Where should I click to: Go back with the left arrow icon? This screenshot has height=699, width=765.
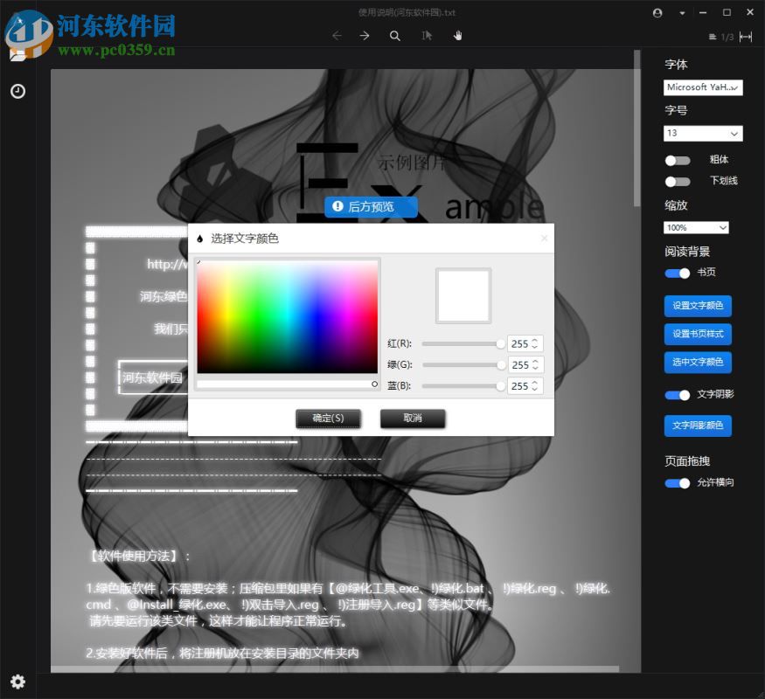[x=337, y=36]
